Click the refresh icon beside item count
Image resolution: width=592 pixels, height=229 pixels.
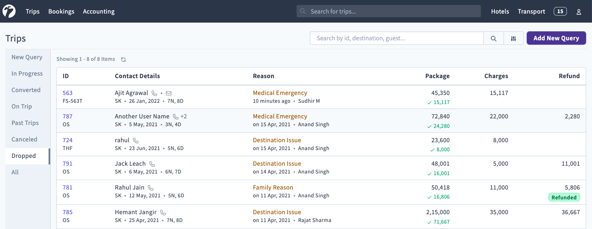pos(123,60)
